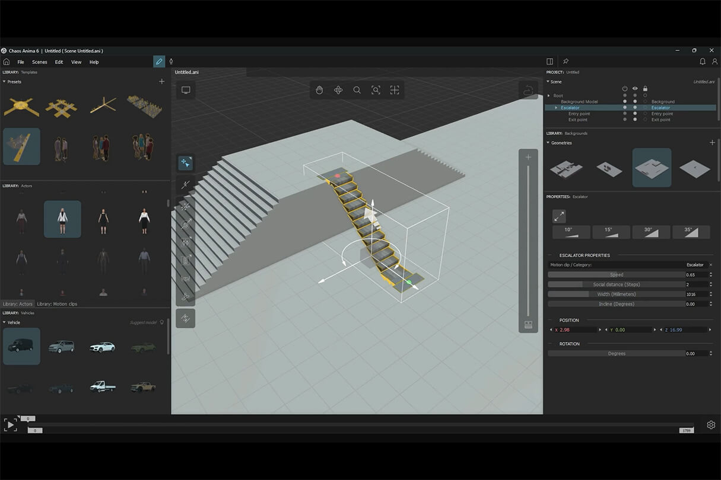Collapse the Geometries section
The width and height of the screenshot is (721, 480).
tap(548, 143)
